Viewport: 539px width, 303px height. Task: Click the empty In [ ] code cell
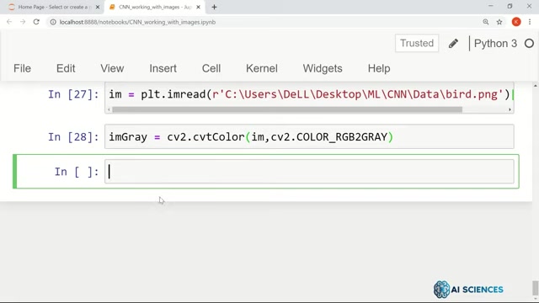[309, 172]
